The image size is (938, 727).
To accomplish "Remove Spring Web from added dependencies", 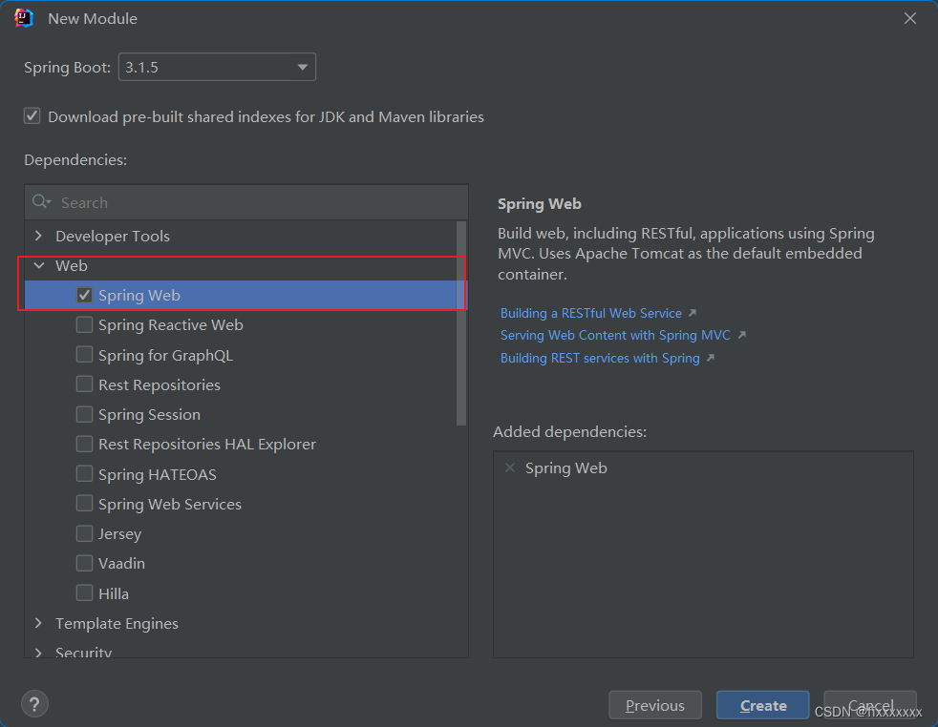I will [x=510, y=467].
